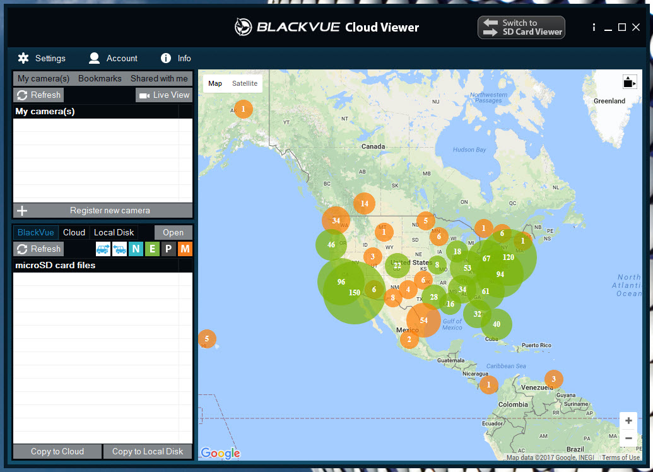Click the green cluster marker 94
Screen dimensions: 653x472
(500, 274)
